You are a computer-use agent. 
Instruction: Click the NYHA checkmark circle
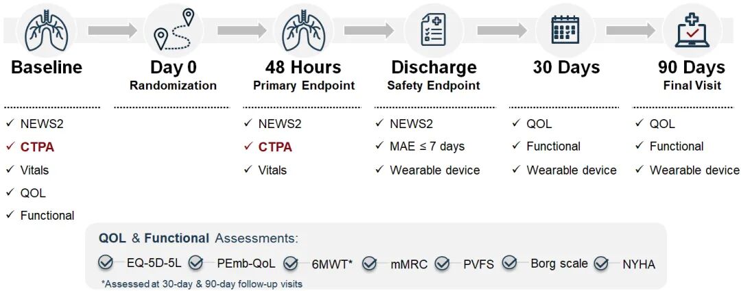click(602, 263)
